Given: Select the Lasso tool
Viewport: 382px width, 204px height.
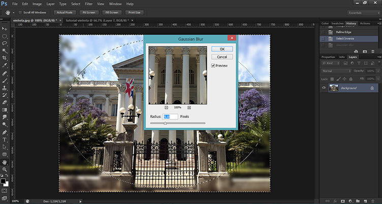Looking at the screenshot, I should 5,44.
